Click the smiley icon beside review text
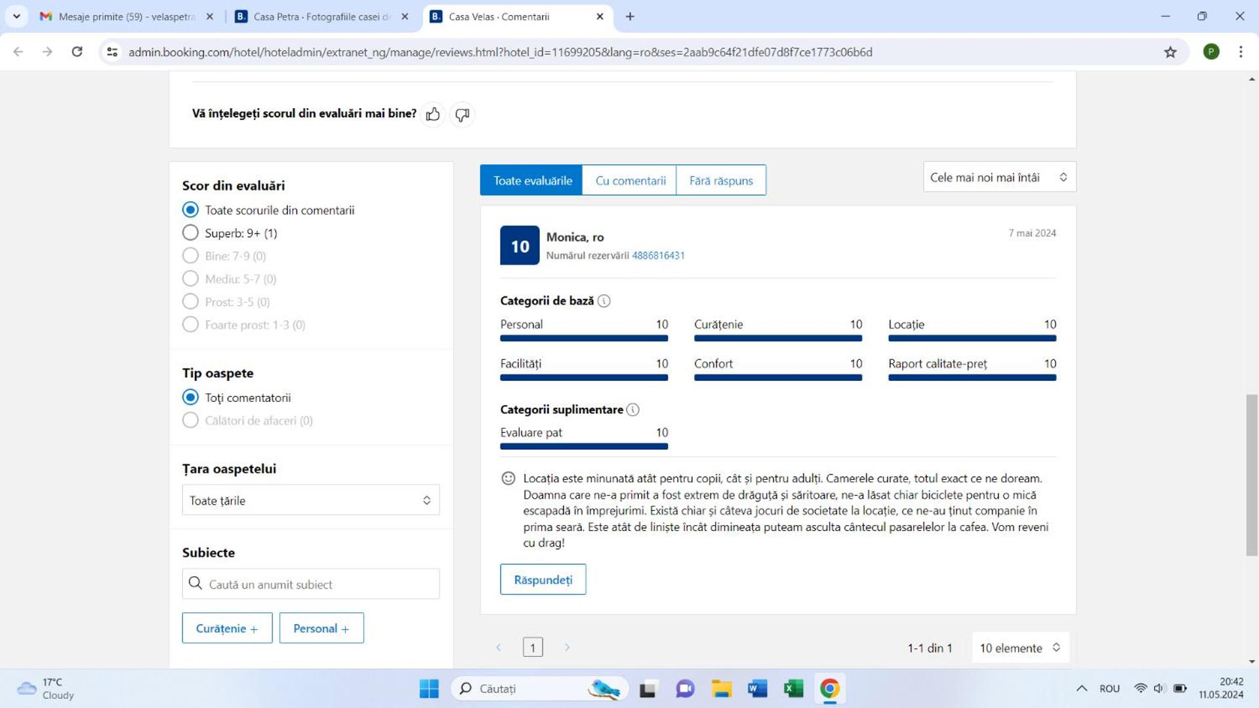Viewport: 1259px width, 708px height. click(508, 479)
